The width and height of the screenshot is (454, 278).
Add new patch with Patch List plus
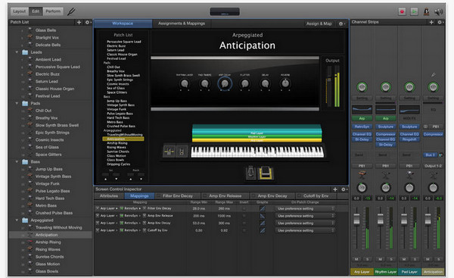point(79,22)
